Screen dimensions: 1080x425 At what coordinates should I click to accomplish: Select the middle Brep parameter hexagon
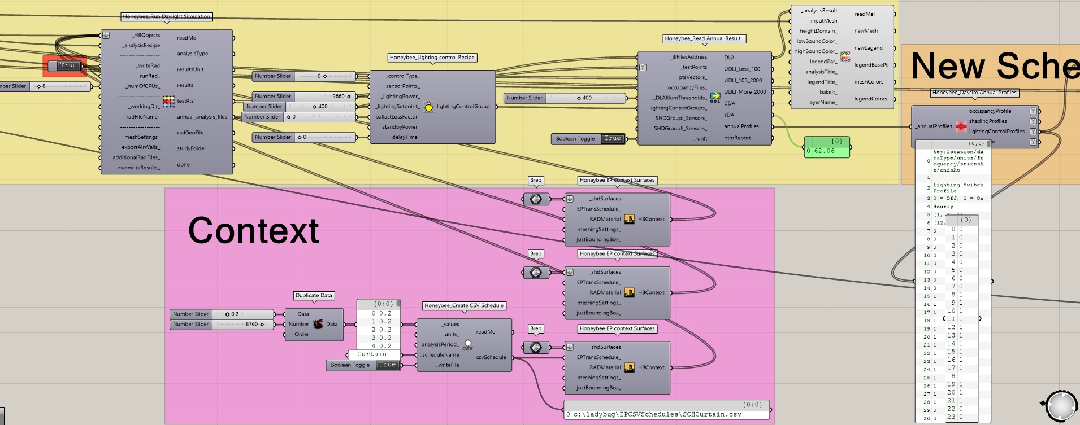536,273
